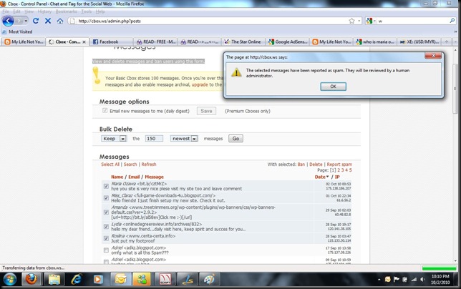Uncheck the Amanda message checkbox

(106, 212)
